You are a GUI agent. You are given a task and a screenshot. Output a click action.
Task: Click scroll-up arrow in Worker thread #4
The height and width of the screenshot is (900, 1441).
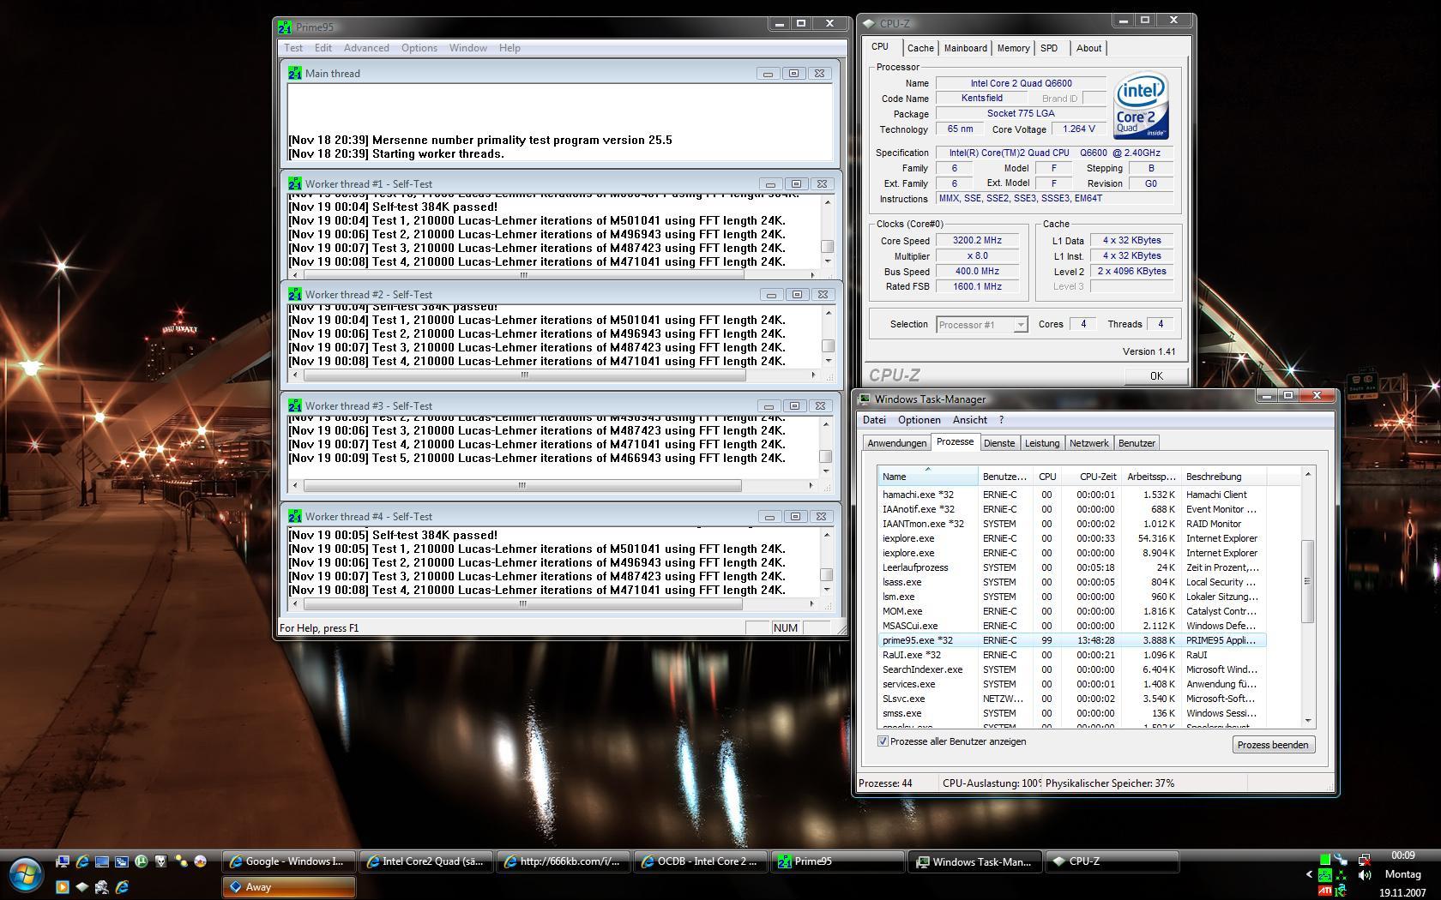click(827, 535)
